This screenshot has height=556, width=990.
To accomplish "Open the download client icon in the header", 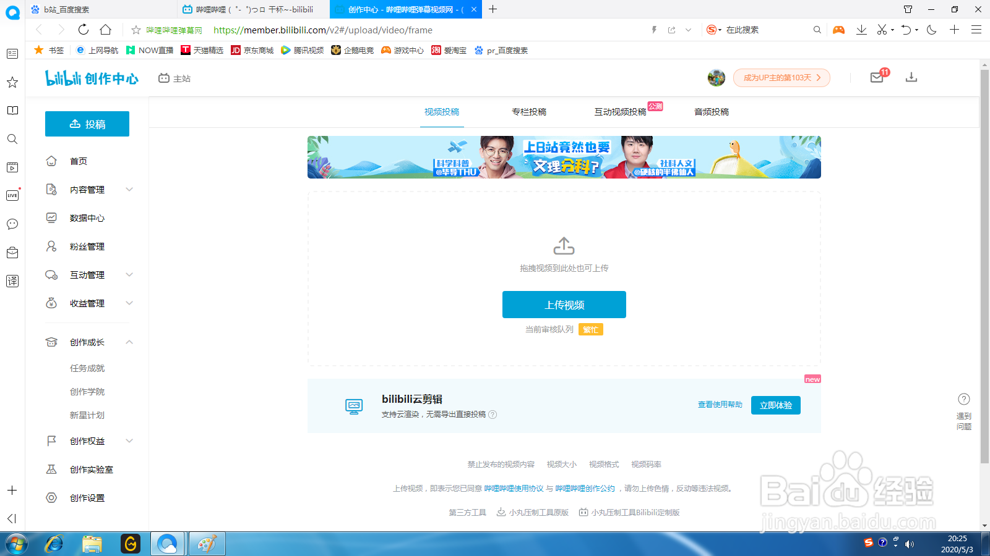I will 911,77.
